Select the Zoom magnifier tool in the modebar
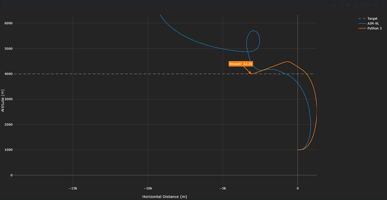The image size is (387, 200). pos(342,5)
